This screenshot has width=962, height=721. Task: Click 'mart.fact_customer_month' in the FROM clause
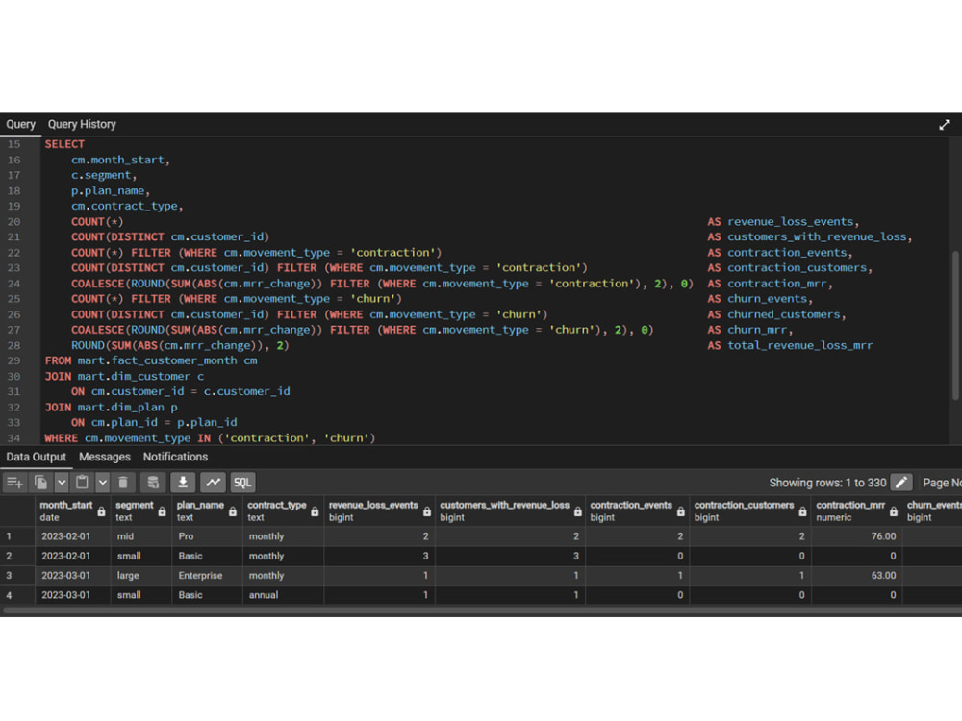click(157, 360)
